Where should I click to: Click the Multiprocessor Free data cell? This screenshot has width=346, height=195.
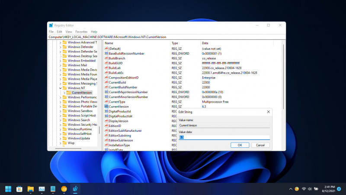pos(215,102)
